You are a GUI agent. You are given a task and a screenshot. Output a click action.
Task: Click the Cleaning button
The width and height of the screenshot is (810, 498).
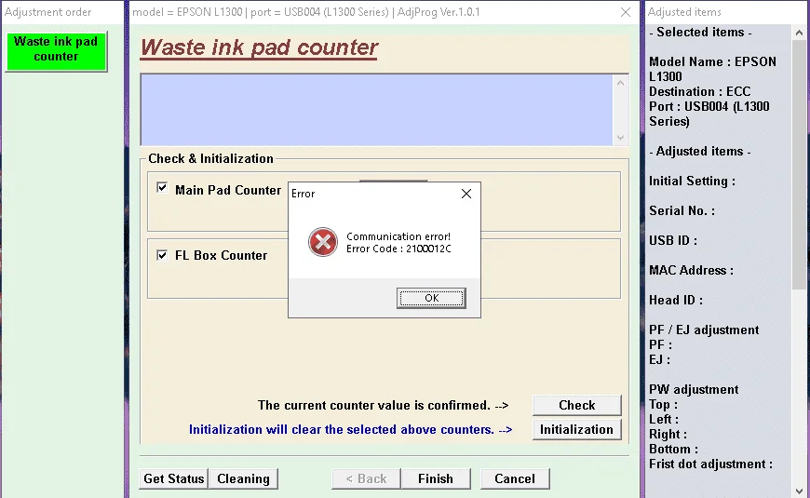point(243,478)
